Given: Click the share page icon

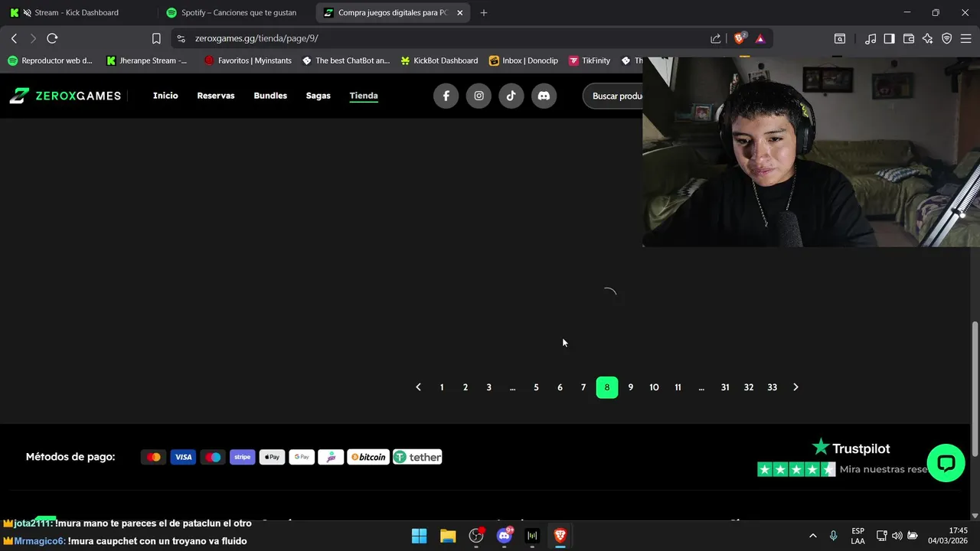Looking at the screenshot, I should pyautogui.click(x=715, y=38).
